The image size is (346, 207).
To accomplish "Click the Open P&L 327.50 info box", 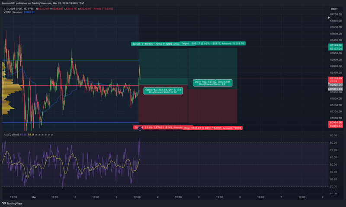I will (212, 83).
